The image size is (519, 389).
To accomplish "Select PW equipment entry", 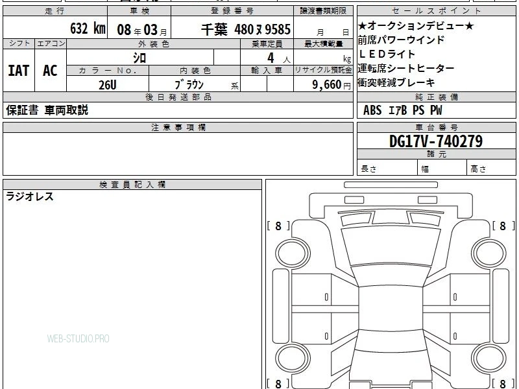I will click(436, 110).
